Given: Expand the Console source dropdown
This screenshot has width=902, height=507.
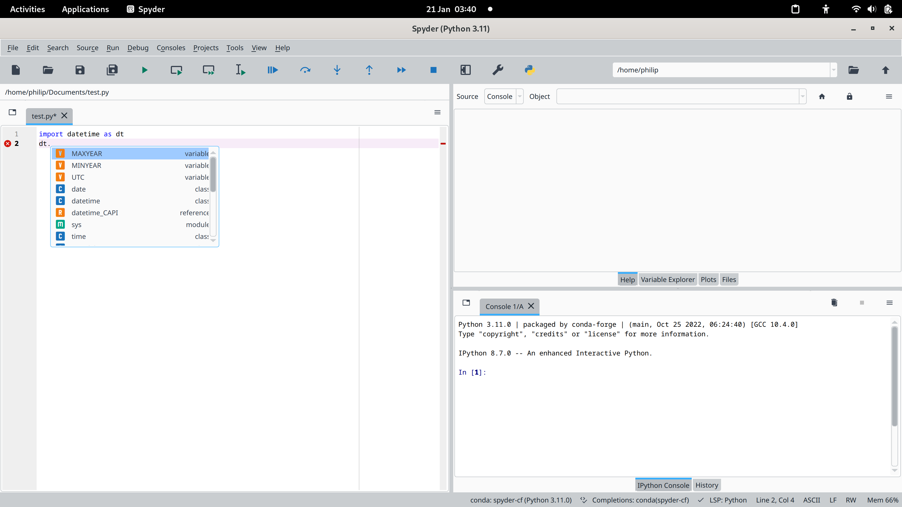Looking at the screenshot, I should tap(519, 96).
